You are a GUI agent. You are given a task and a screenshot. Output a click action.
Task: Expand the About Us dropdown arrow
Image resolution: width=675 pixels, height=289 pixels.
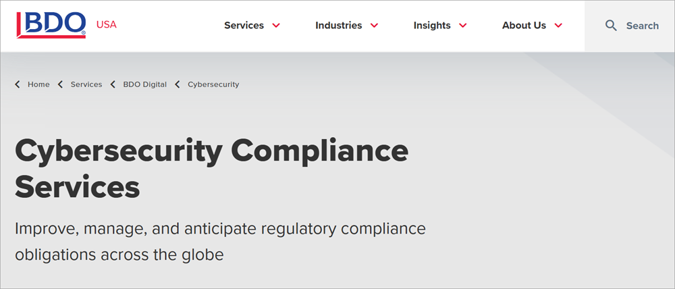point(558,26)
